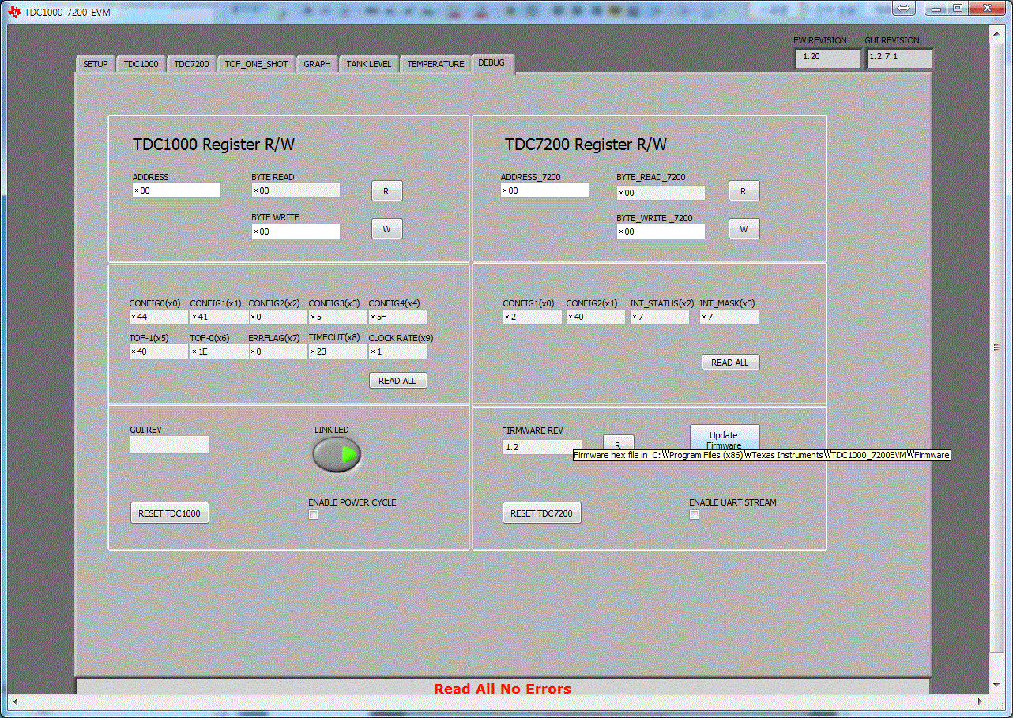Click the TDC1000 BYTE WRITE field
Image resolution: width=1013 pixels, height=718 pixels.
pyautogui.click(x=296, y=231)
